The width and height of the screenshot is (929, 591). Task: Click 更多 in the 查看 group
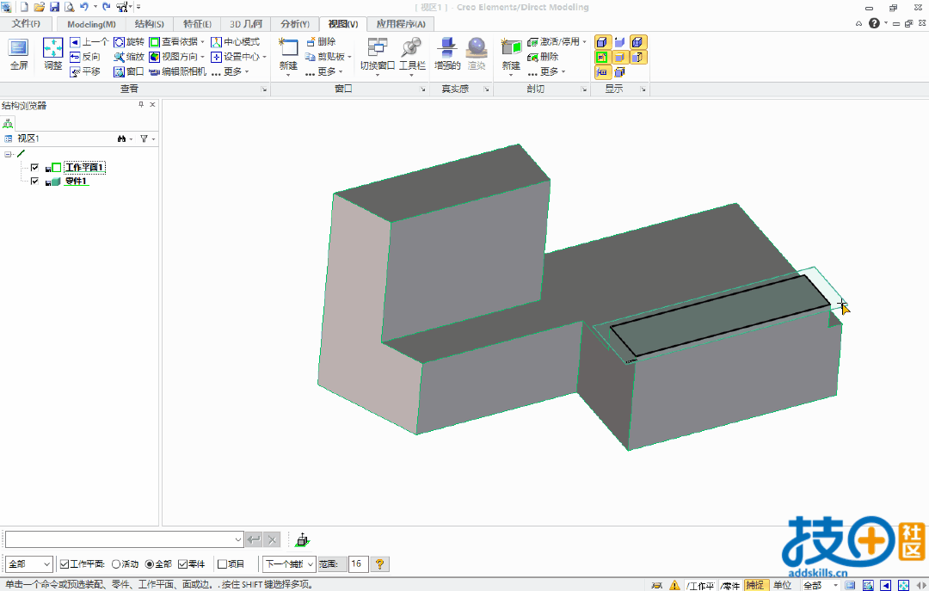pyautogui.click(x=231, y=71)
